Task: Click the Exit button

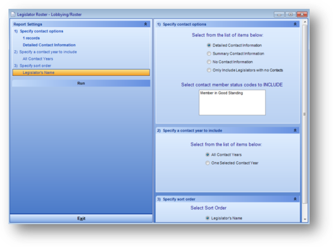Action: pos(81,218)
